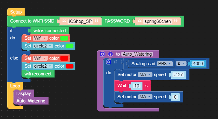
Task: Change the PB3 analog pin dropdown
Action: click(165, 64)
